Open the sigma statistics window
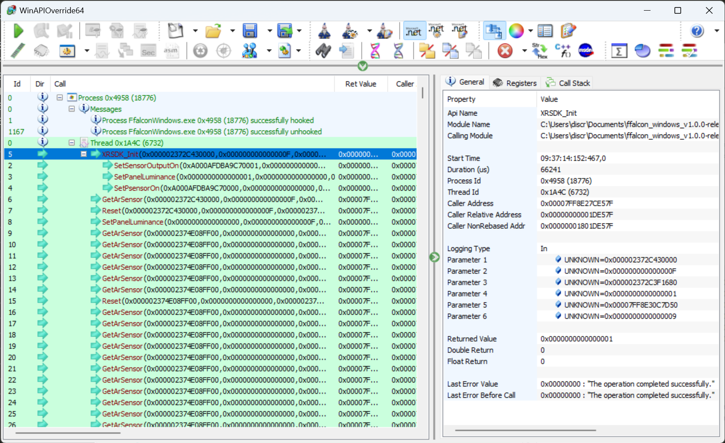This screenshot has height=443, width=725. point(619,51)
